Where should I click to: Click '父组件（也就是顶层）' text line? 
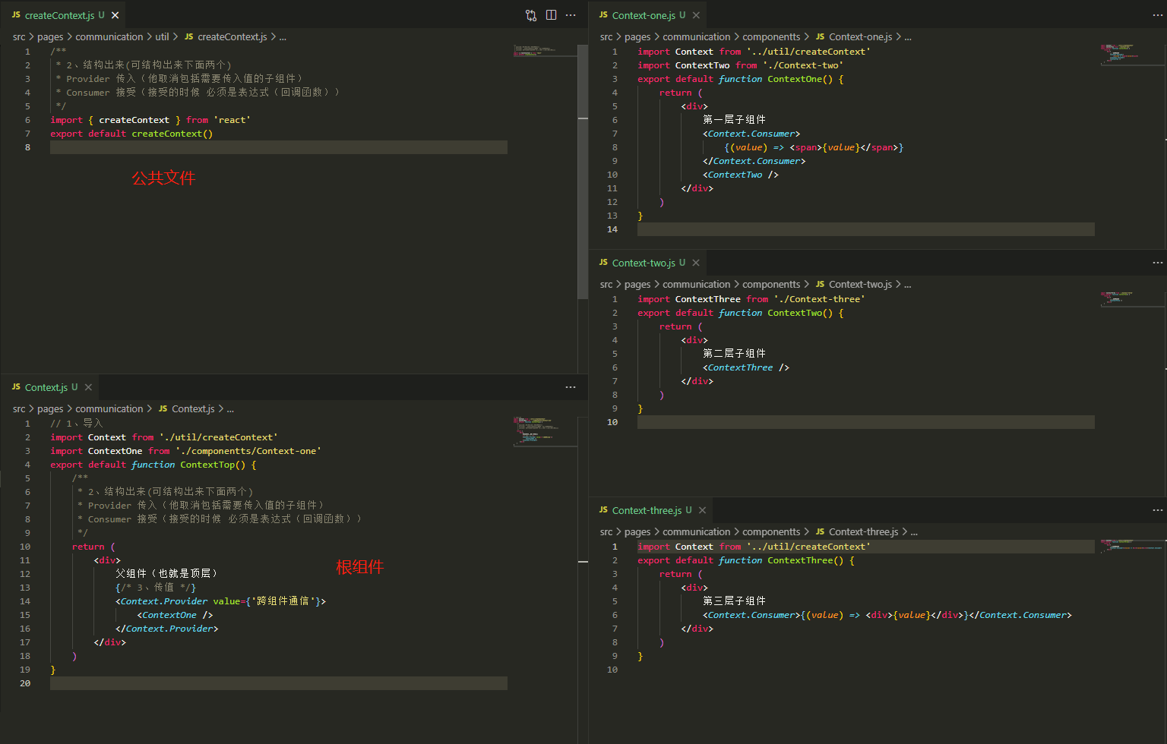[167, 574]
